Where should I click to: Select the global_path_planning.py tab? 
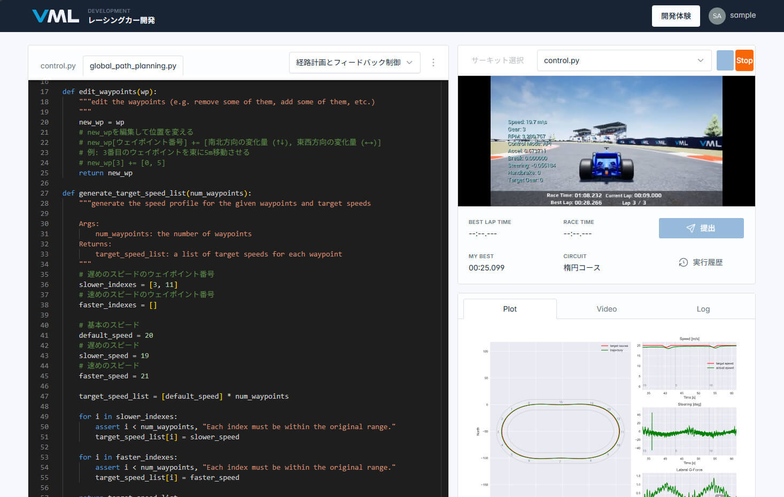tap(133, 65)
